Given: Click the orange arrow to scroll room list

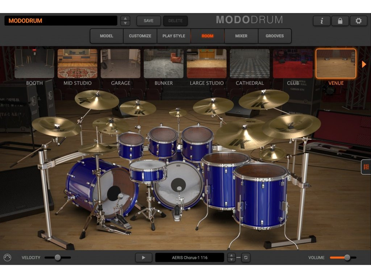Looking at the screenshot, I should [363, 64].
